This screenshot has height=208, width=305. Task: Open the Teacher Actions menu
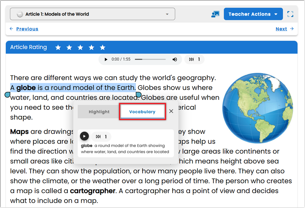click(x=253, y=14)
